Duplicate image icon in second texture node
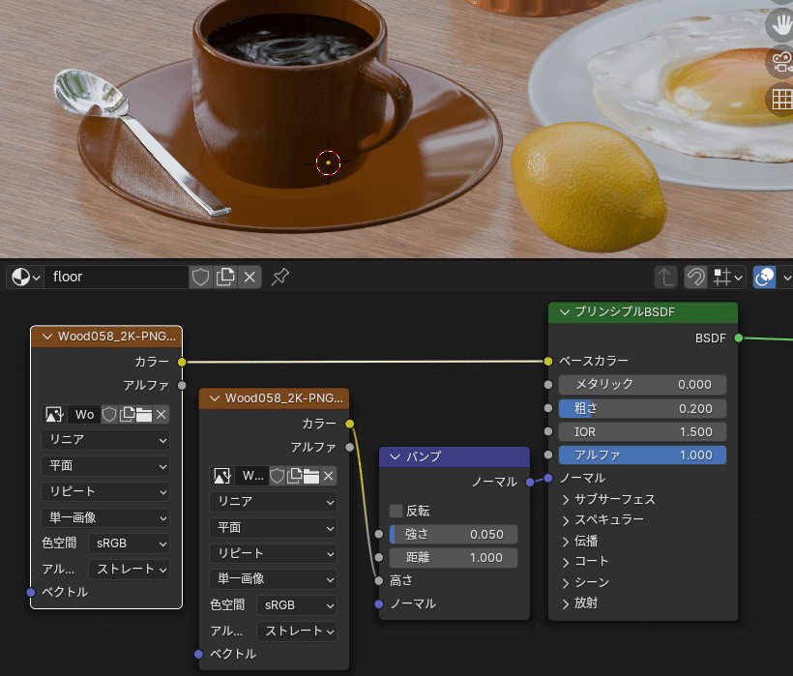The image size is (793, 676). click(x=294, y=476)
